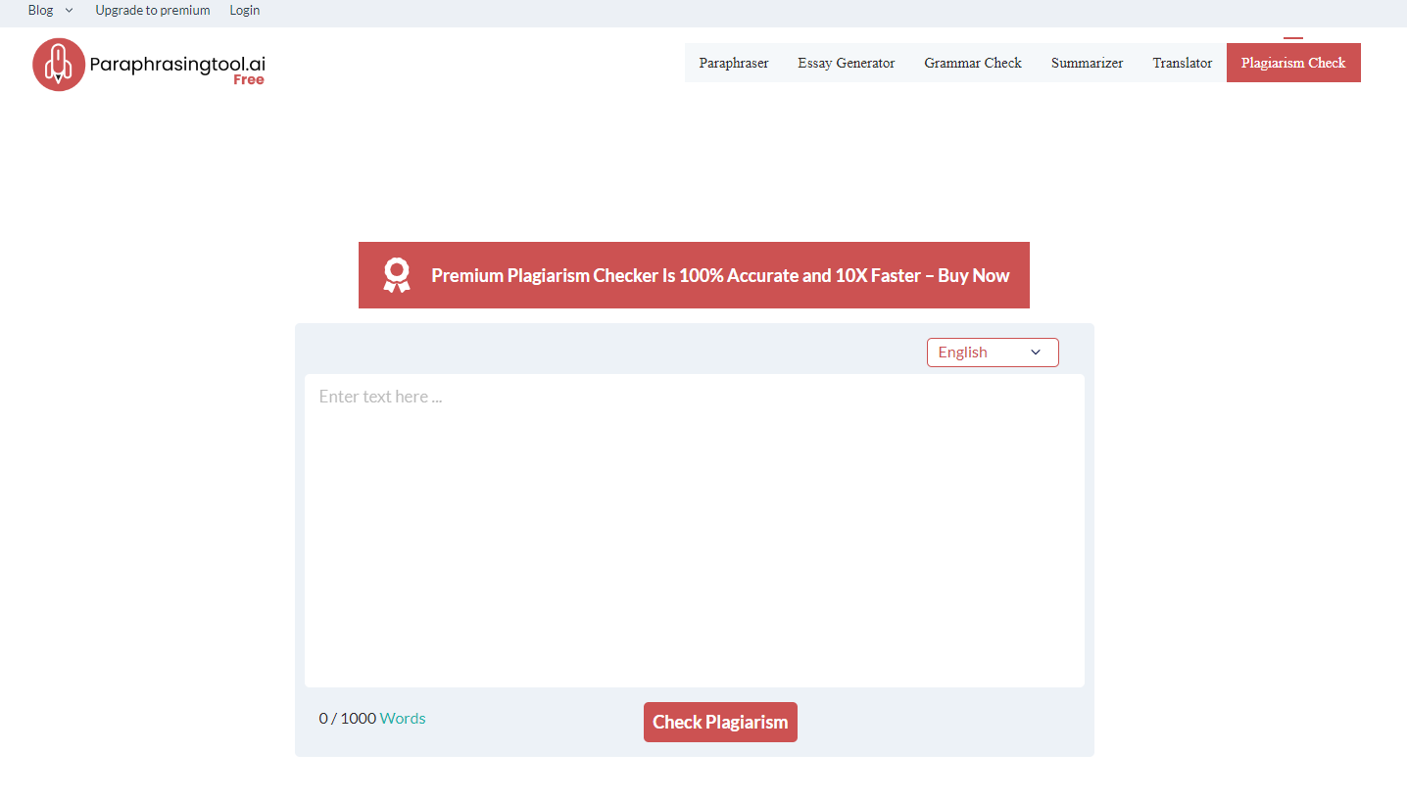
Task: Open the Essay Generator tab
Action: tap(847, 63)
